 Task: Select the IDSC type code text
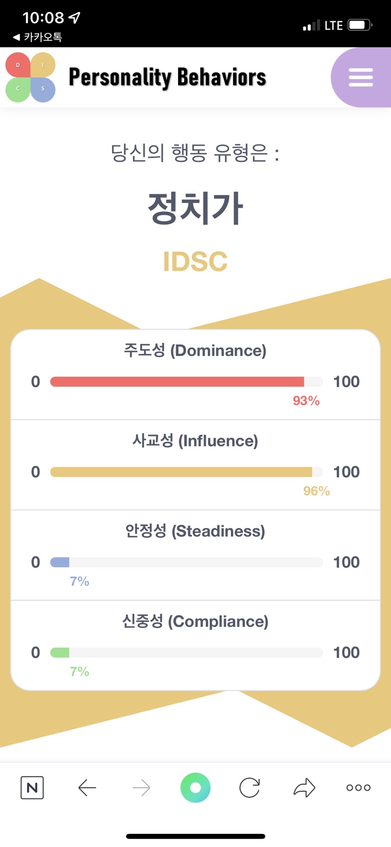click(196, 261)
